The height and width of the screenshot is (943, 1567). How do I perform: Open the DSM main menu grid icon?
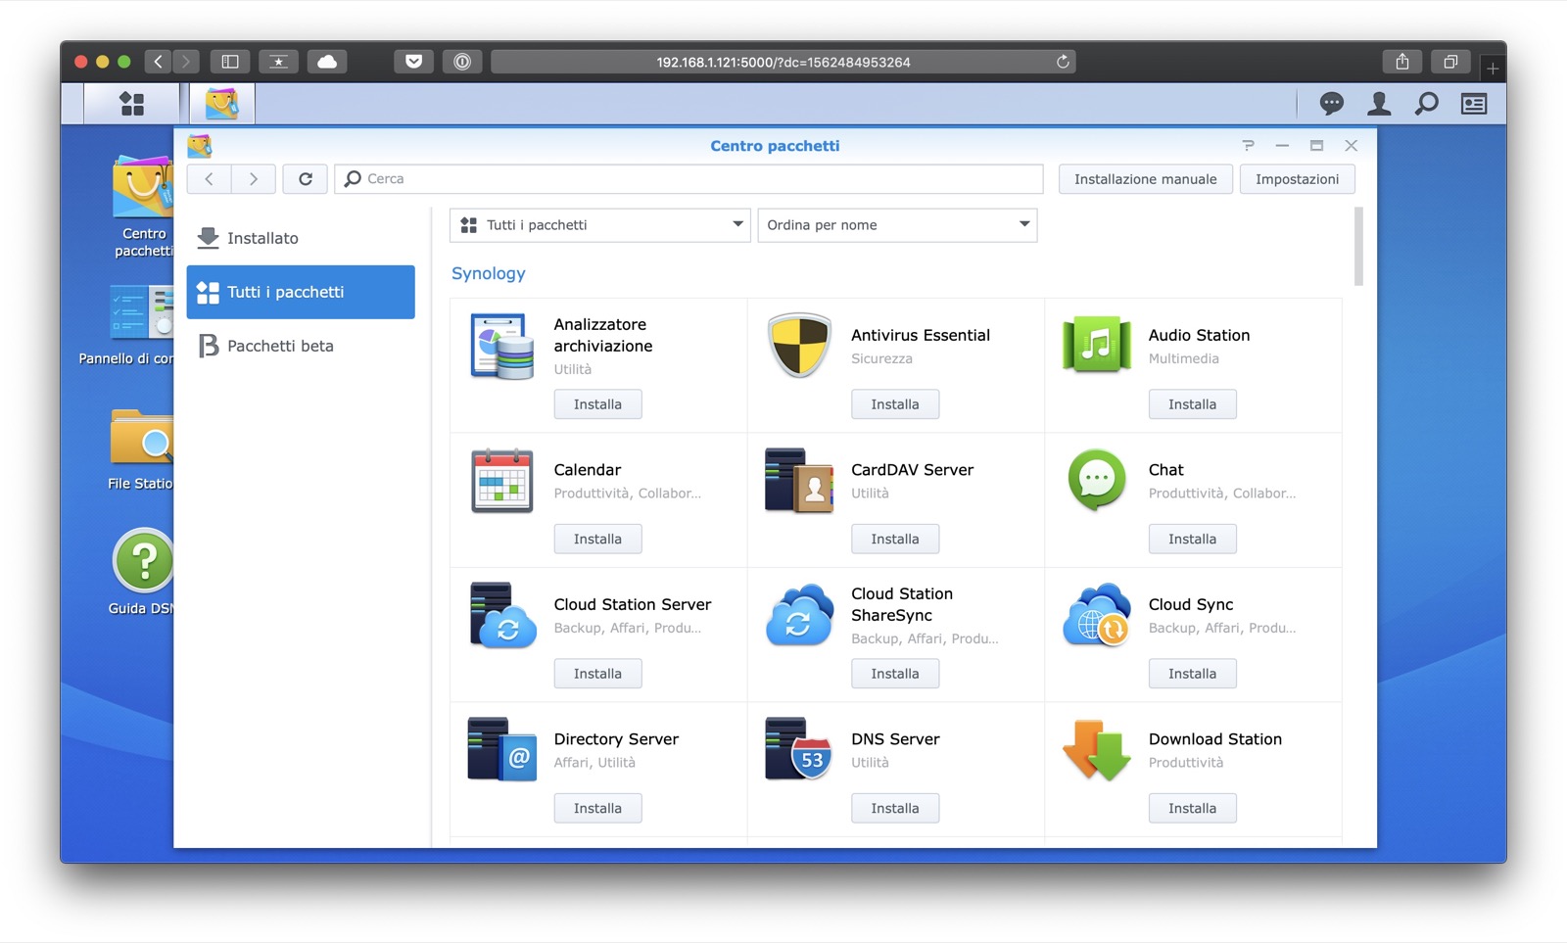[x=131, y=104]
